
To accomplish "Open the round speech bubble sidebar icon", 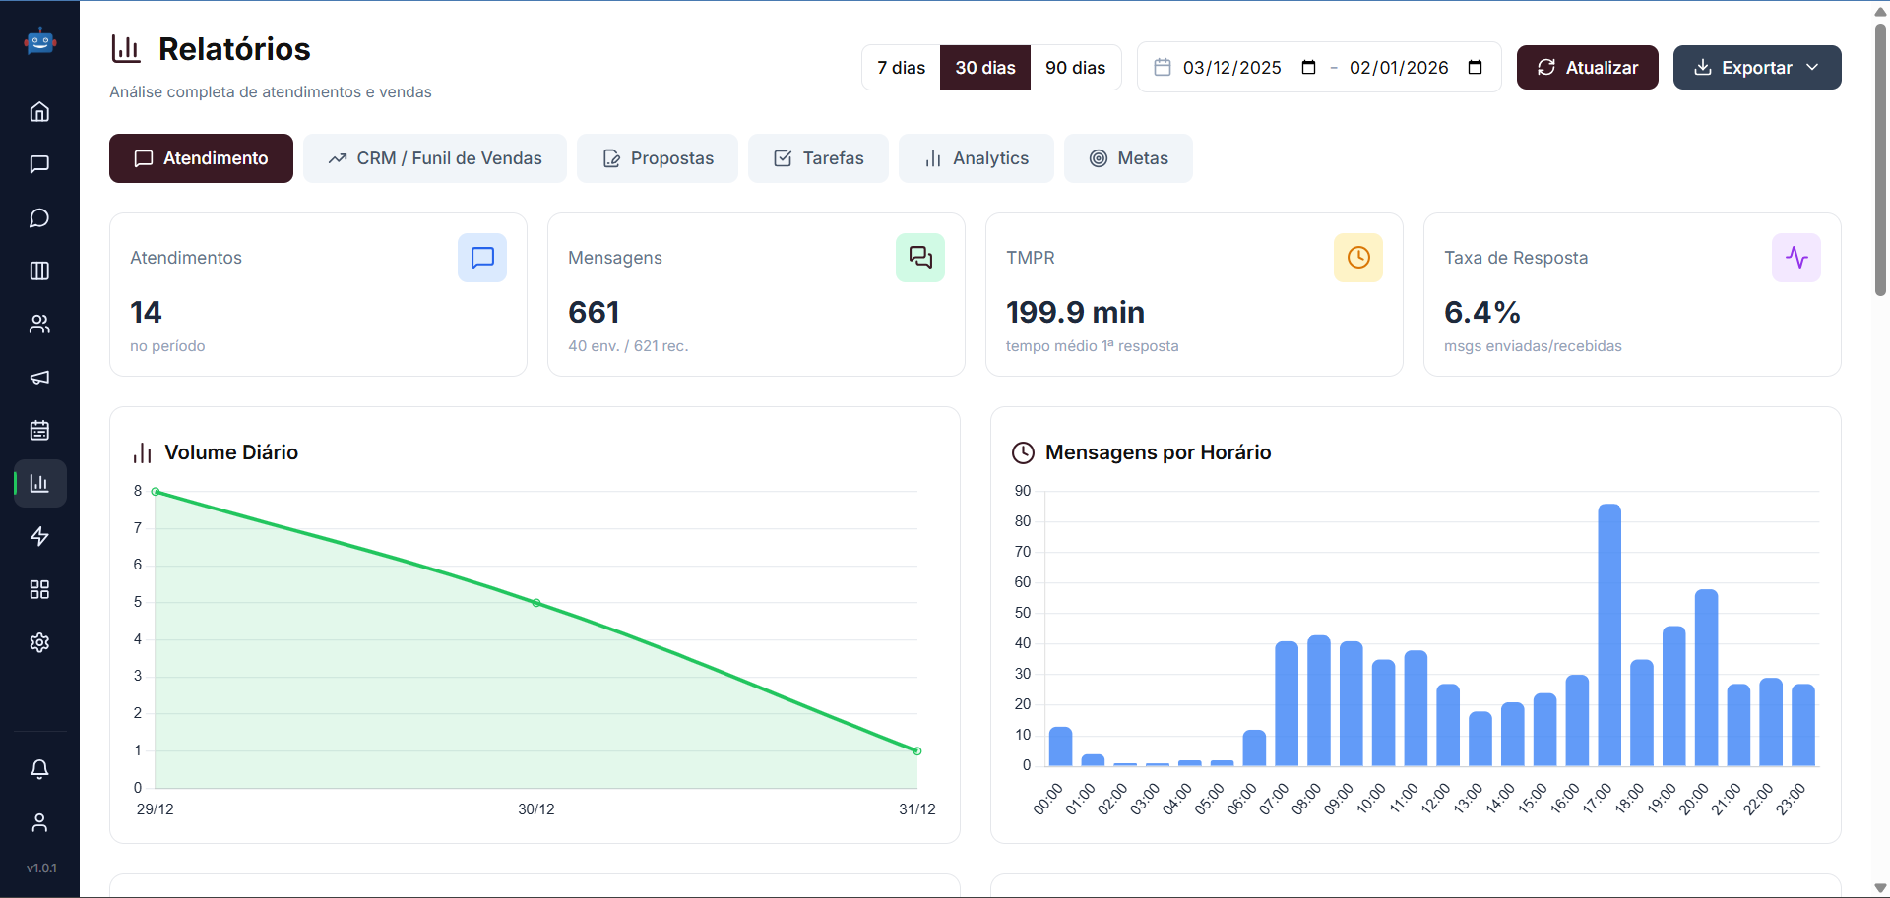I will (39, 218).
